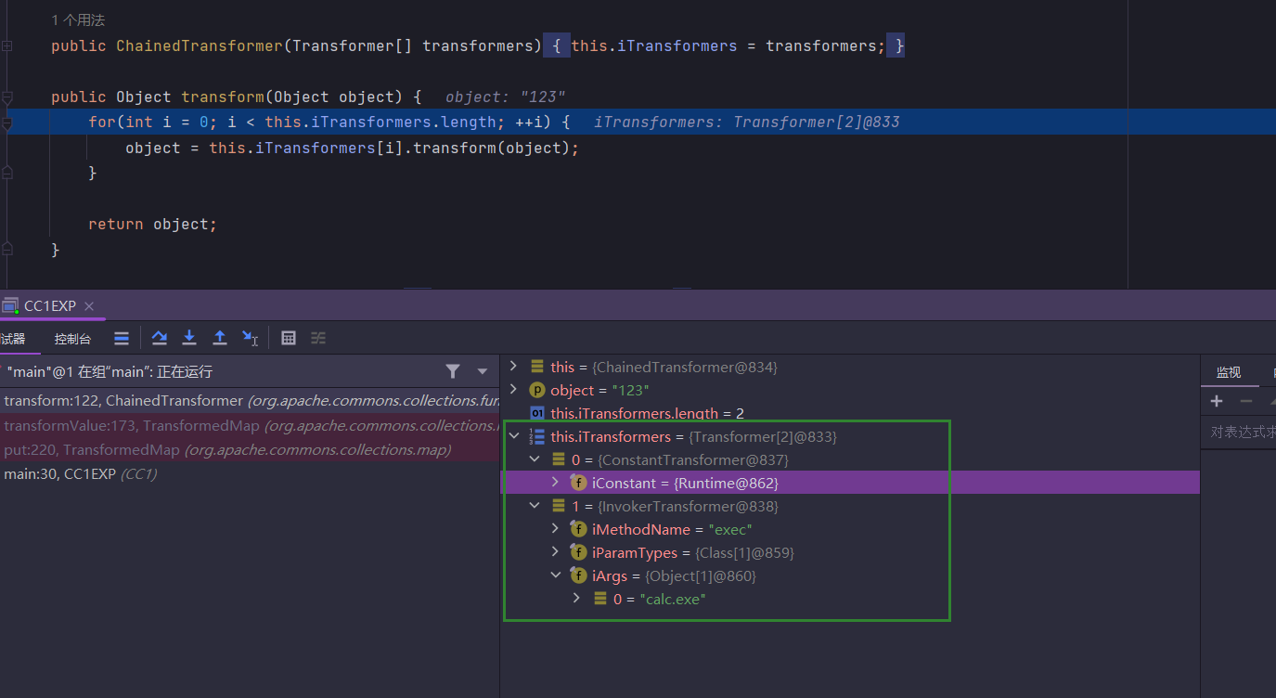Click the field icon beside iParamTypes
Image resolution: width=1276 pixels, height=698 pixels.
point(578,552)
